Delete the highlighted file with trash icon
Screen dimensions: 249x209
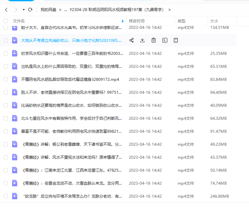coord(153,40)
